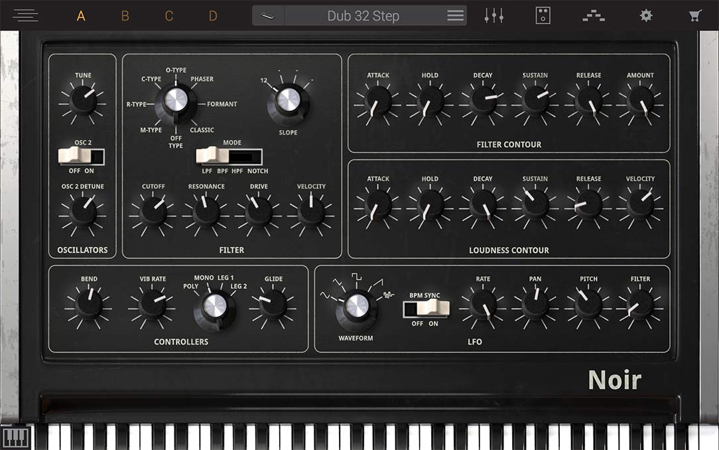The width and height of the screenshot is (719, 450).
Task: Open the shop cart icon
Action: pos(695,15)
